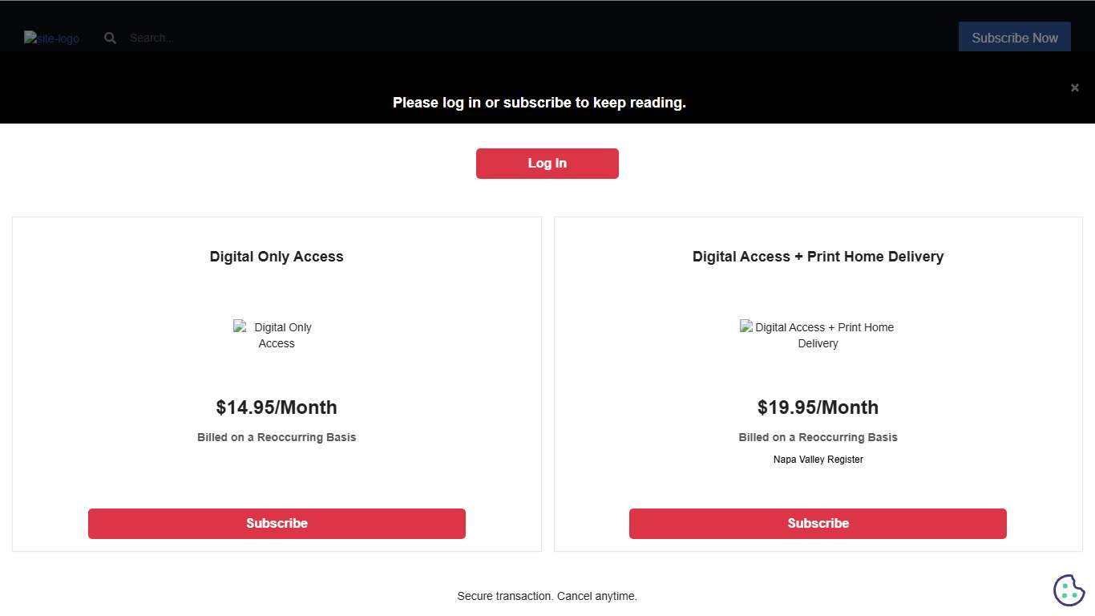Viewport: 1095px width, 616px height.
Task: Click the "Secure transaction. Cancel anytime." text
Action: click(x=547, y=596)
